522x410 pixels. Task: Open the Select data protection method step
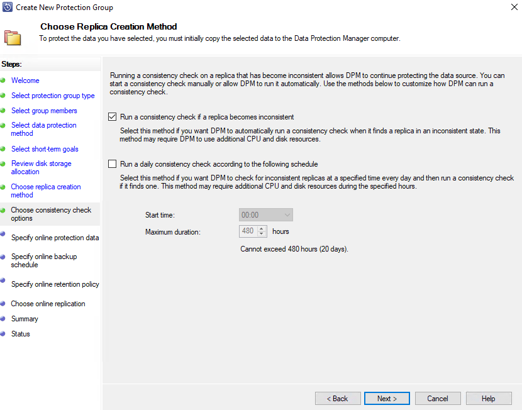coord(43,129)
